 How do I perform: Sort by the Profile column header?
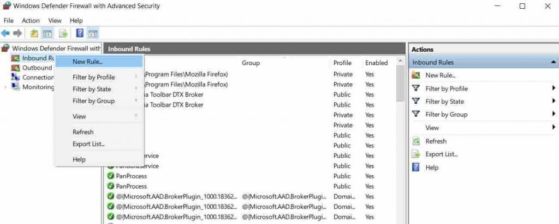(342, 63)
